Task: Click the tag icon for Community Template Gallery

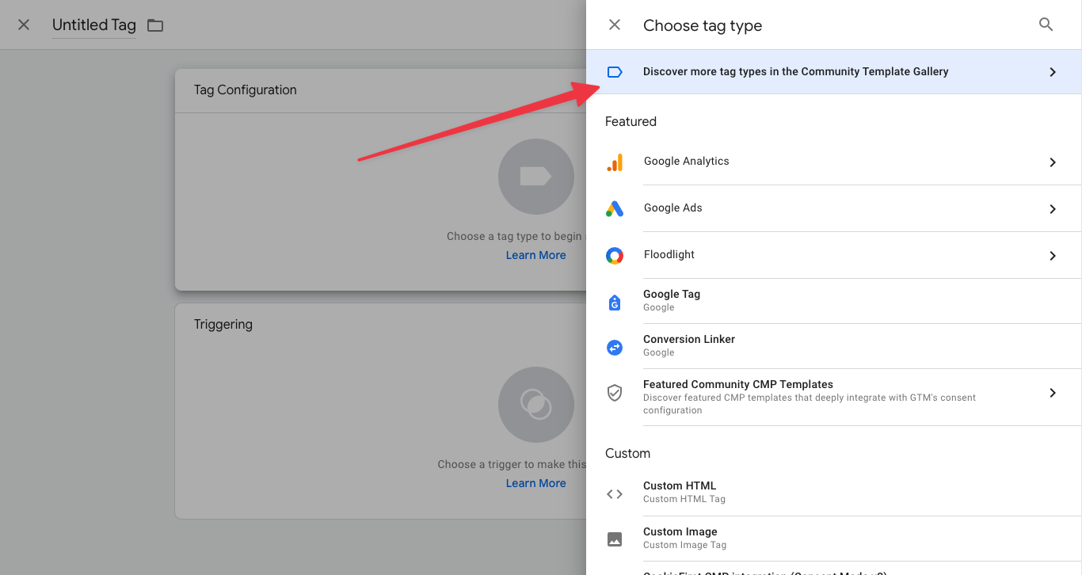Action: (x=615, y=72)
